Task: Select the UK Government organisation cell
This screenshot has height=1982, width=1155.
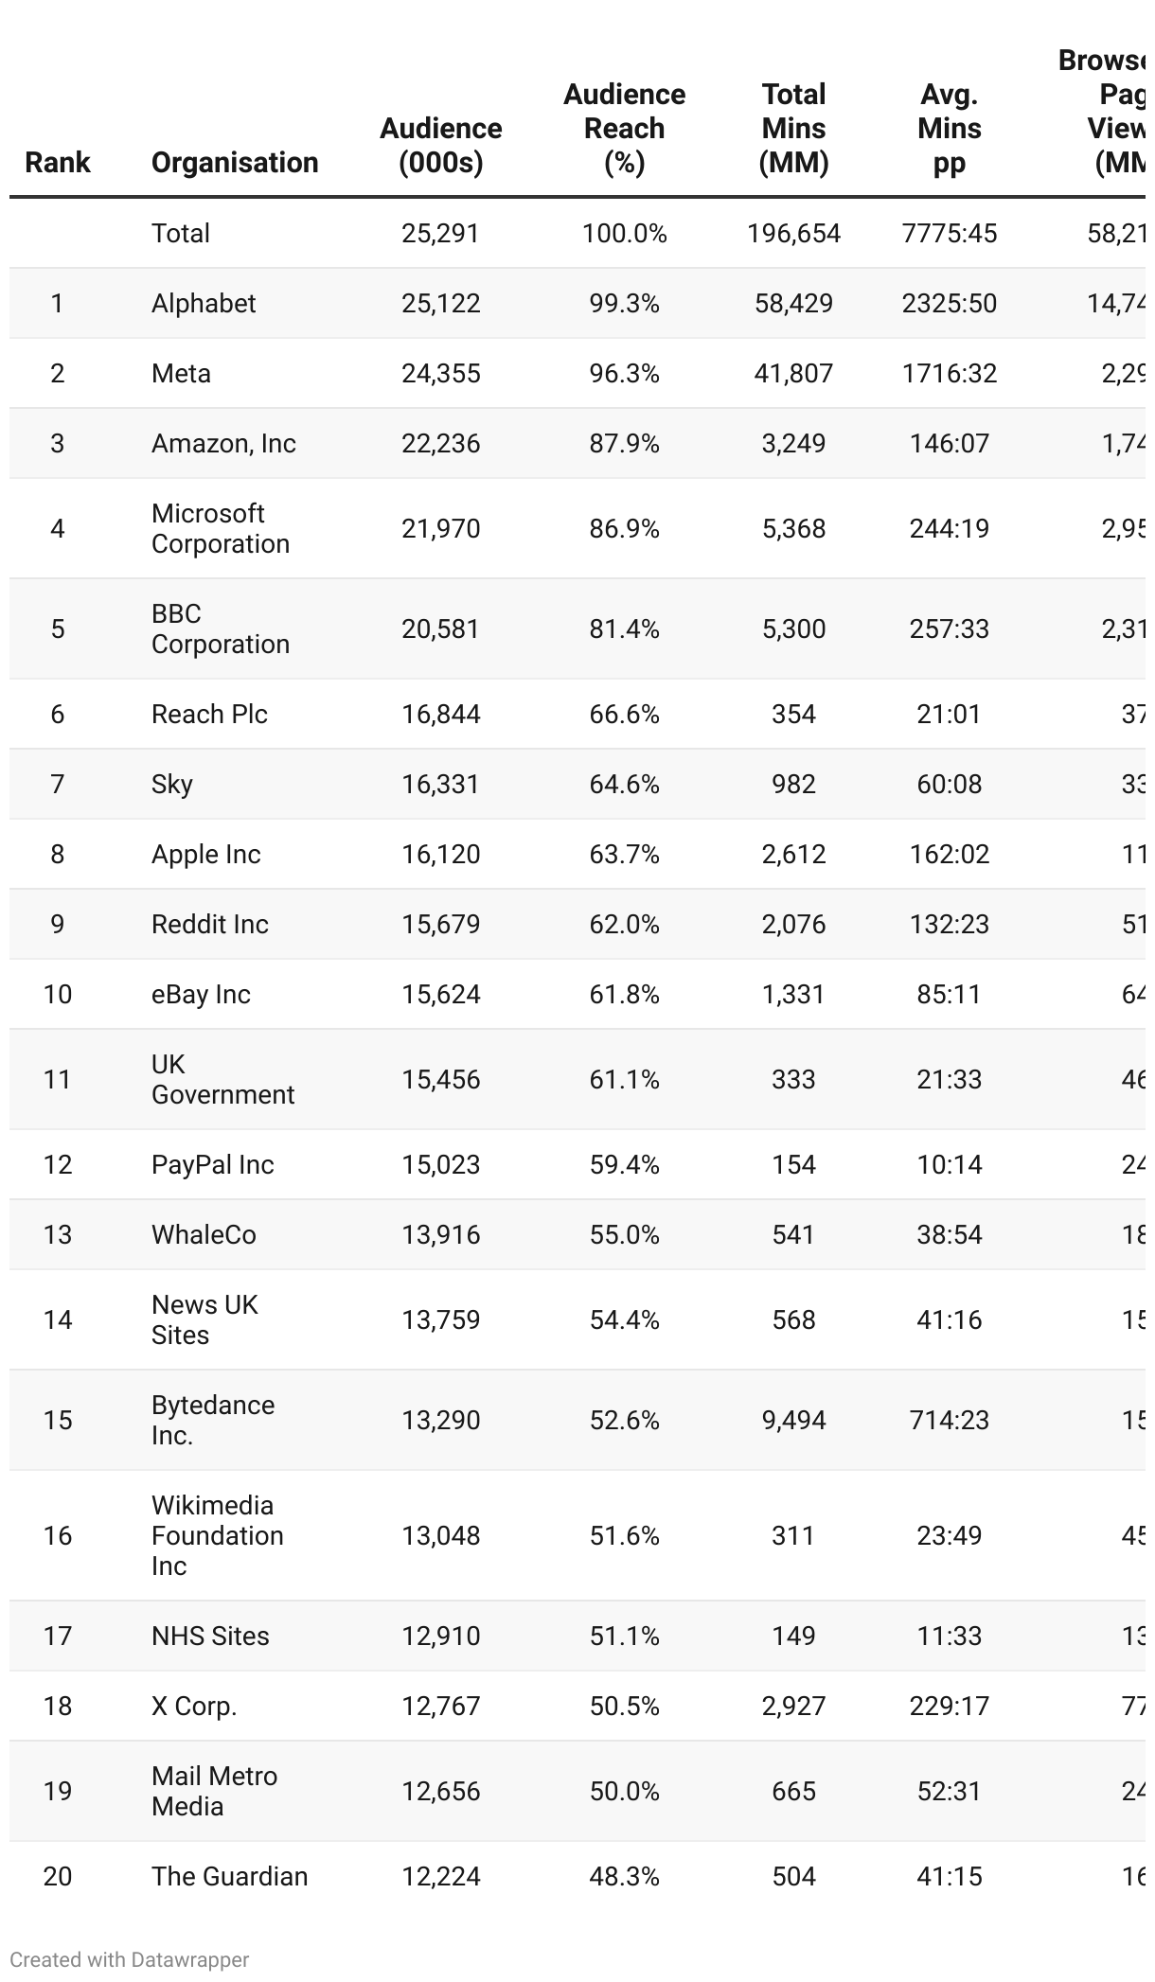Action: click(222, 1079)
